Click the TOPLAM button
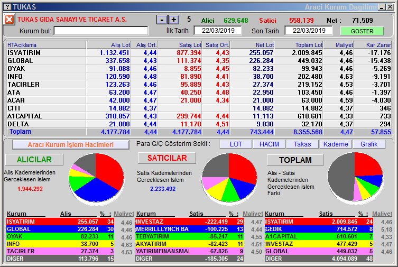The width and height of the screenshot is (398, 267). click(x=295, y=160)
